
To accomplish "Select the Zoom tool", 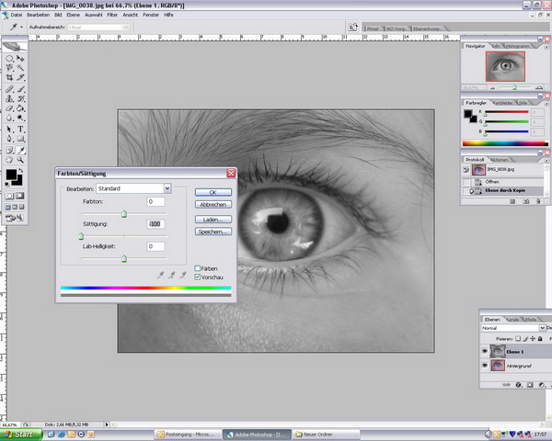I will 20,160.
